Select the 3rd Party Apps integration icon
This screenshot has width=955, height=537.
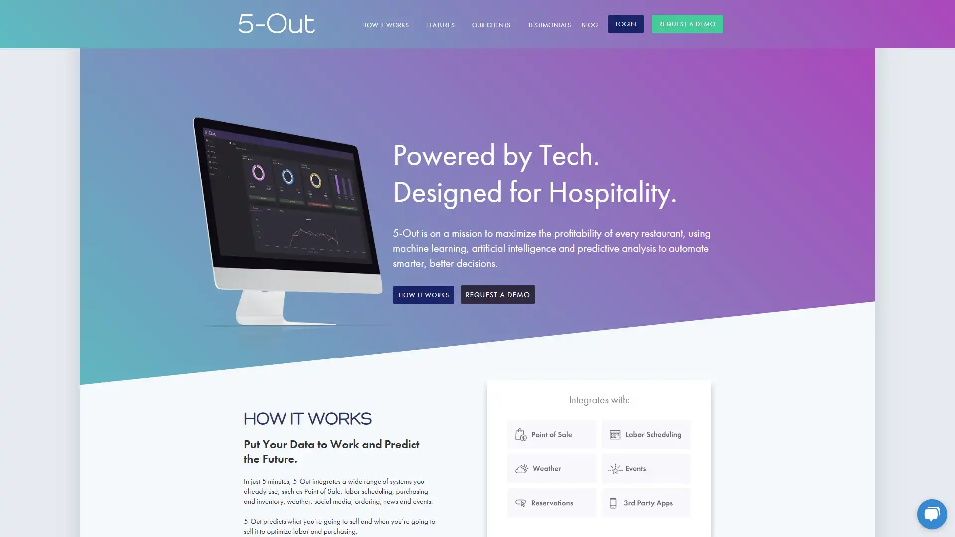point(613,502)
